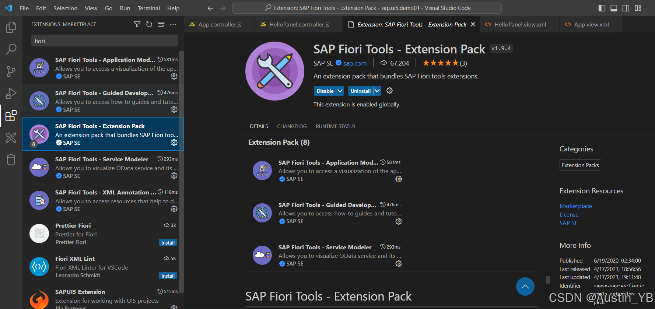The image size is (655, 309).
Task: Open the sap.com publisher link
Action: click(355, 63)
